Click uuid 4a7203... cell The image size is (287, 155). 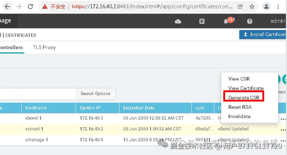coord(204,118)
